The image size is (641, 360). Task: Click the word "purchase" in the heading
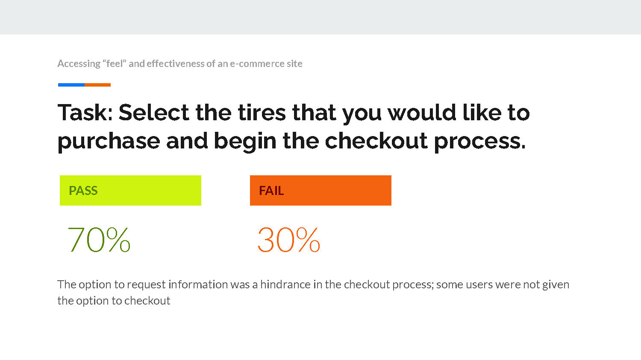(x=109, y=142)
